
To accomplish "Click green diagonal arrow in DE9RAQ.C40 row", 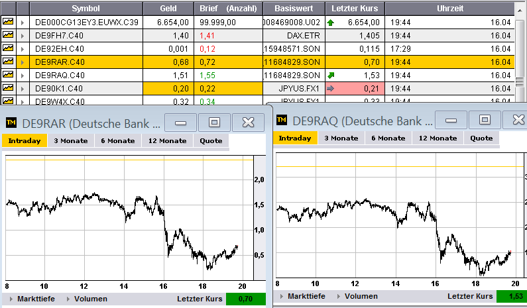I will pos(331,76).
